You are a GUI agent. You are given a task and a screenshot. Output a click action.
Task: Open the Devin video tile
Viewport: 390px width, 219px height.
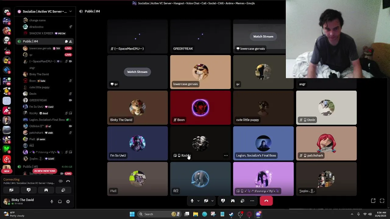pos(326,108)
